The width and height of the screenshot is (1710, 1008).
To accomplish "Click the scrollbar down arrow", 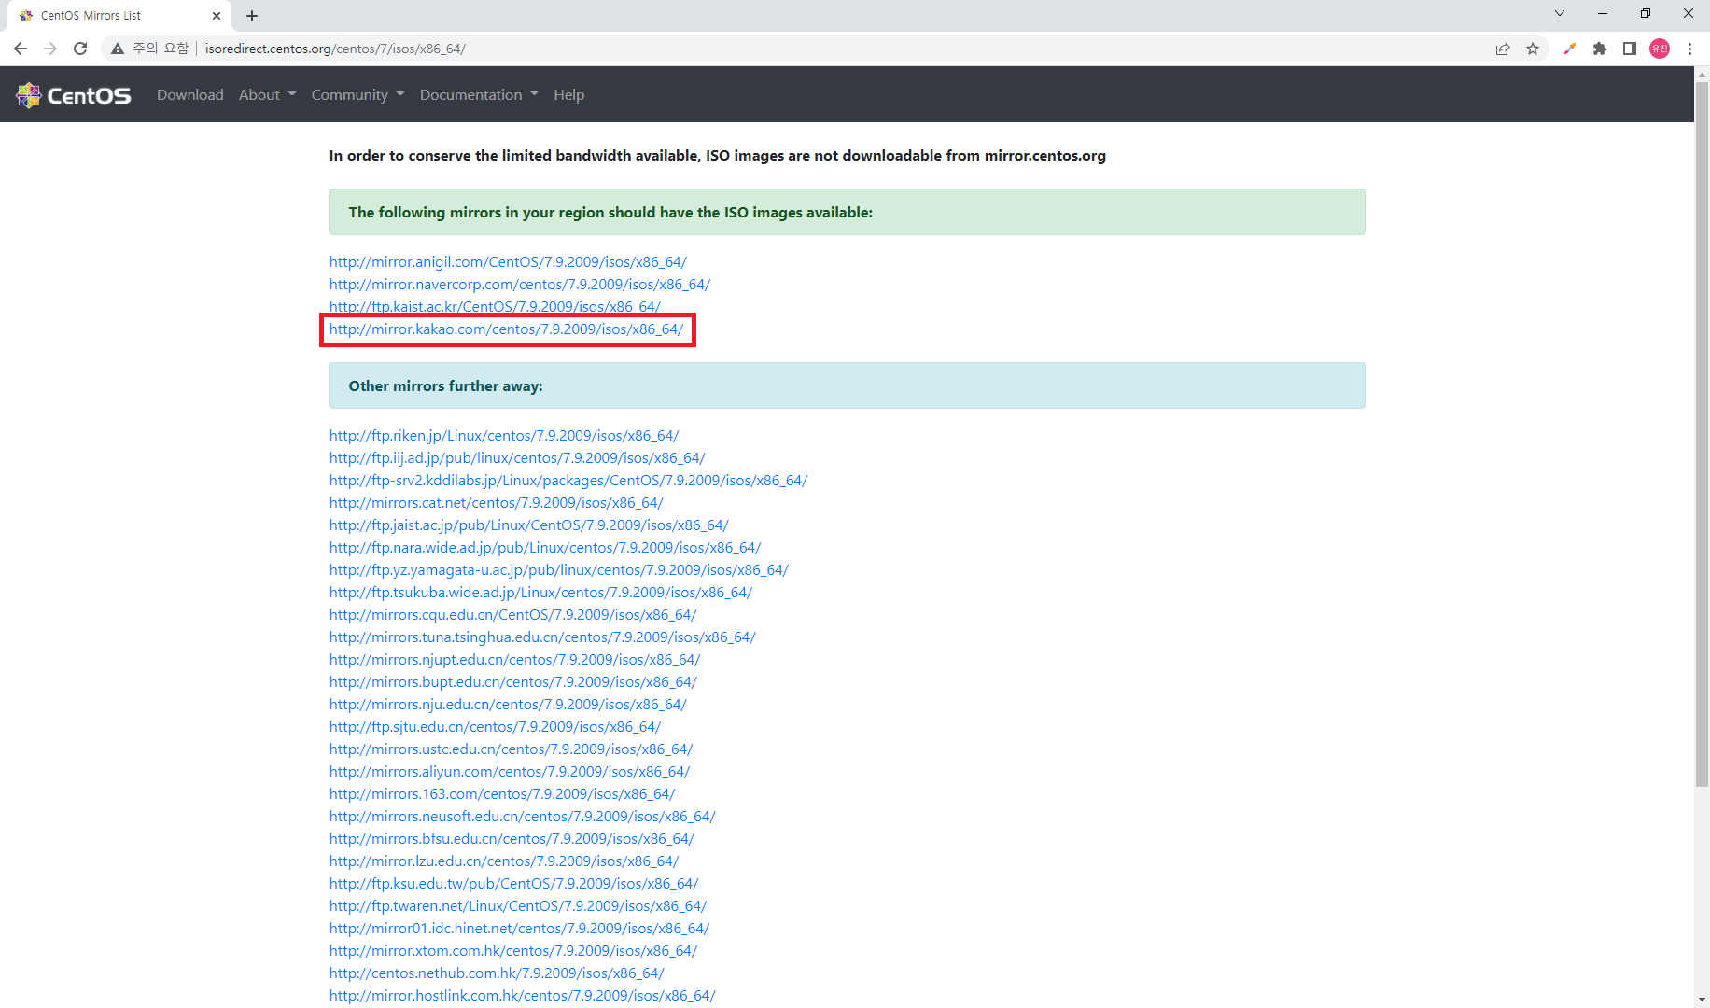I will pos(1702,1000).
